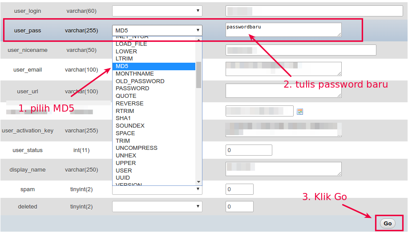Viewport: 408px width, 233px height.
Task: Focus the user_status value field
Action: point(249,150)
